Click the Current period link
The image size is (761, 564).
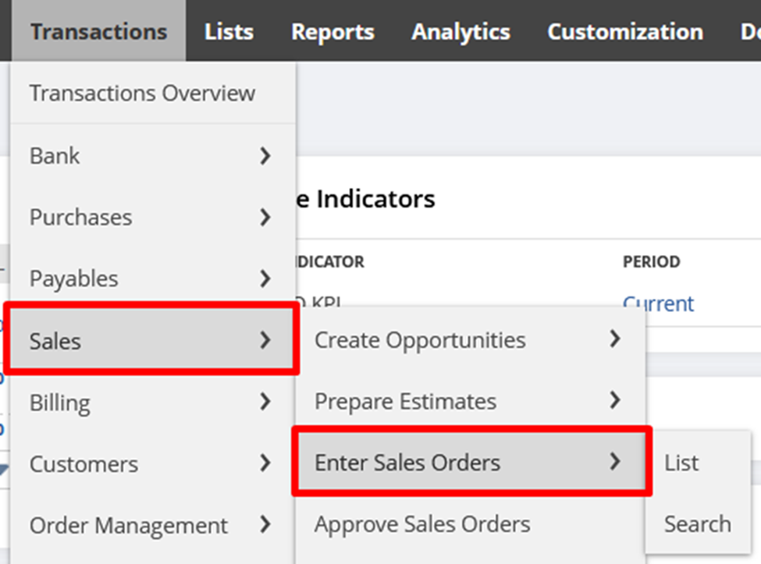658,303
